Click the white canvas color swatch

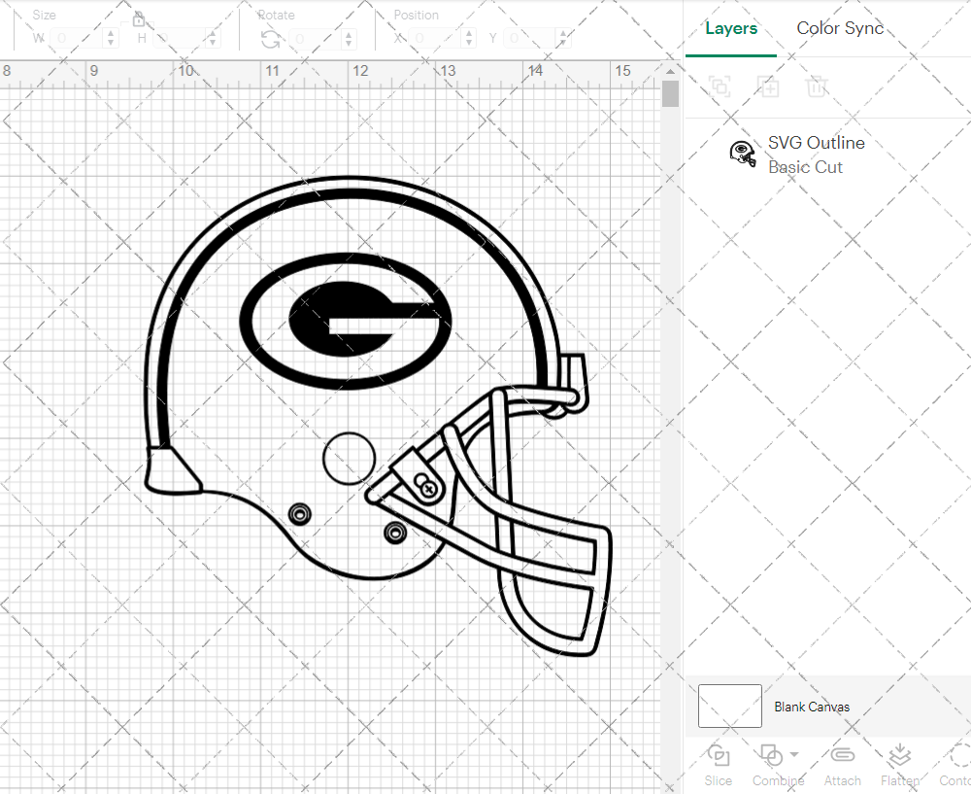pos(728,707)
